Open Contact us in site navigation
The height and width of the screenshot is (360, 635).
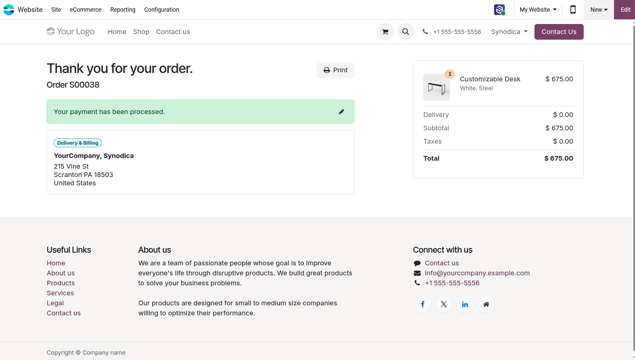pyautogui.click(x=173, y=32)
